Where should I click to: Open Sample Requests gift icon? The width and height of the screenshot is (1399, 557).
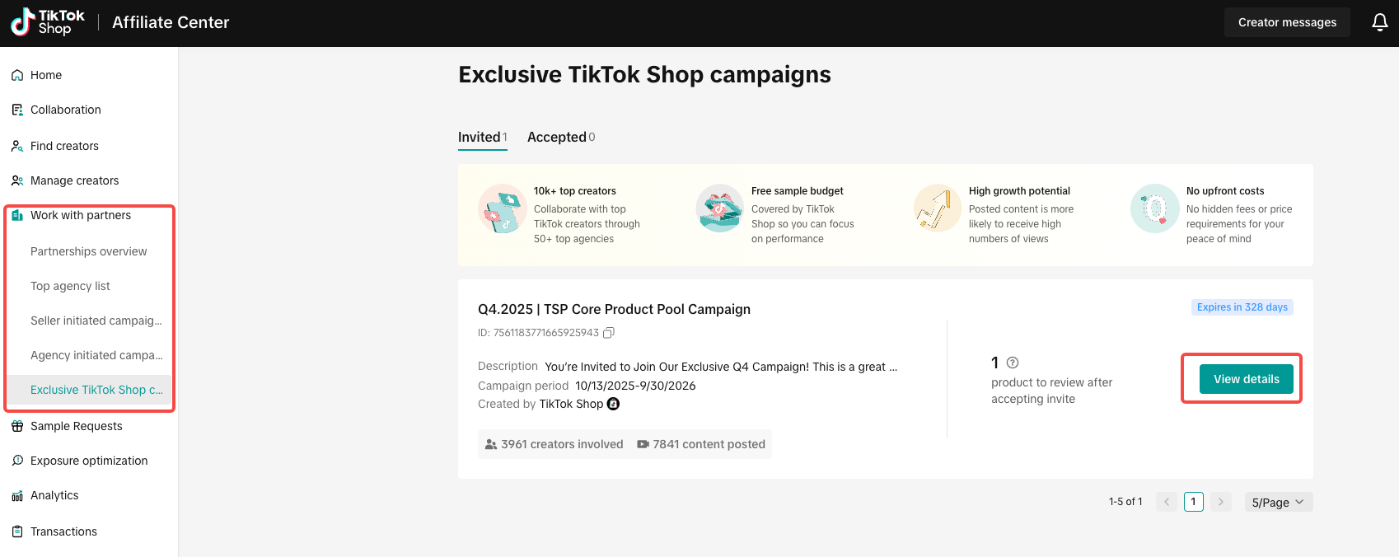pyautogui.click(x=17, y=426)
